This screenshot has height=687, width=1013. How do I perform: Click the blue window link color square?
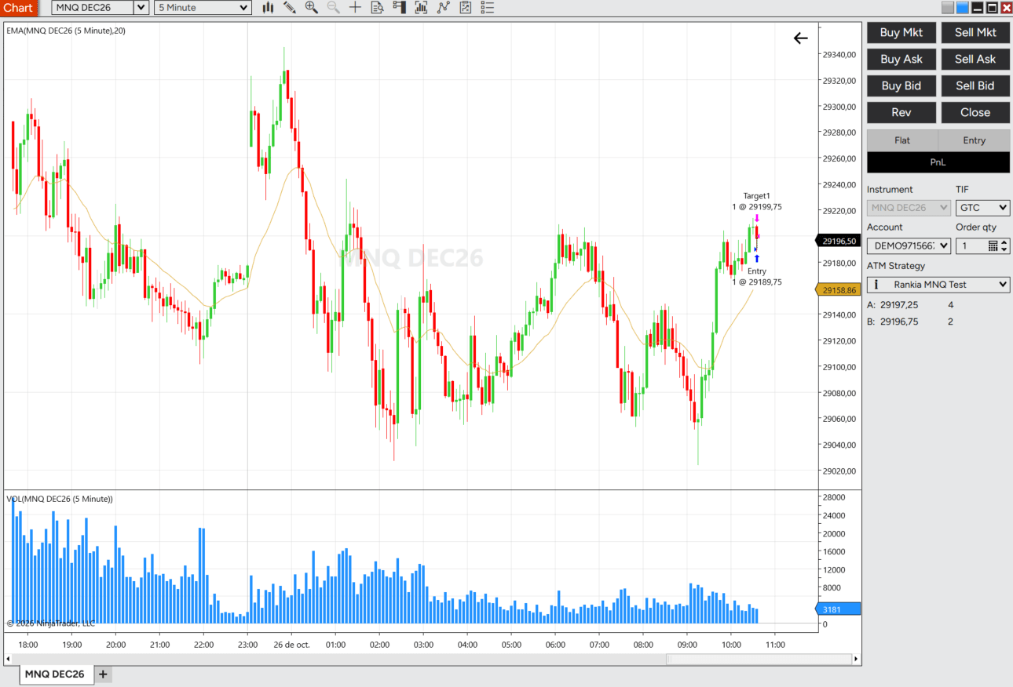point(962,8)
